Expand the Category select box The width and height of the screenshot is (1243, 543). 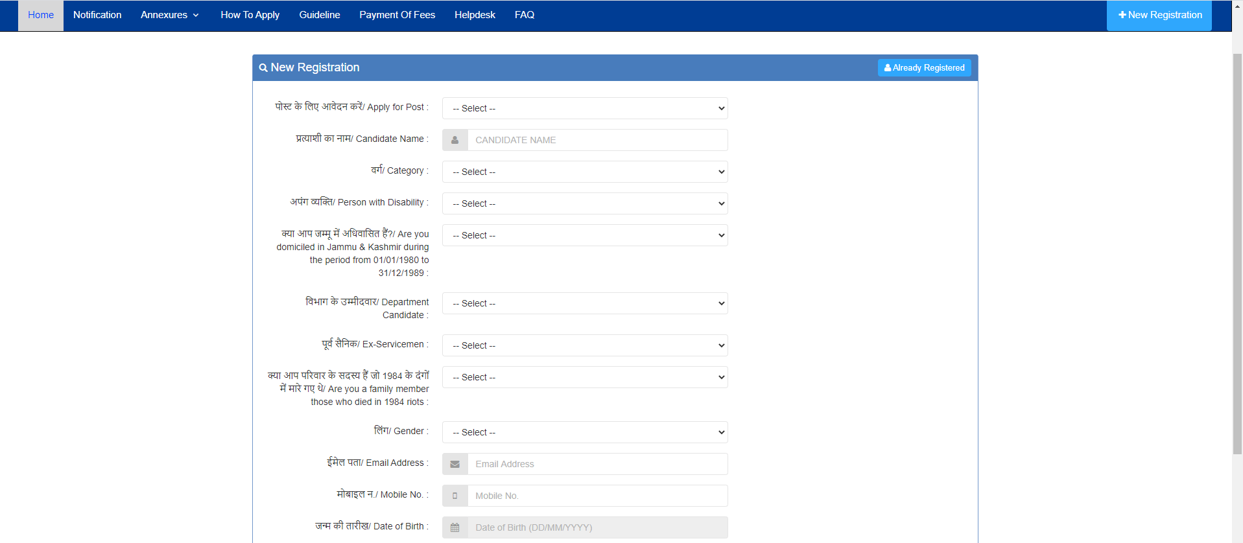tap(584, 172)
